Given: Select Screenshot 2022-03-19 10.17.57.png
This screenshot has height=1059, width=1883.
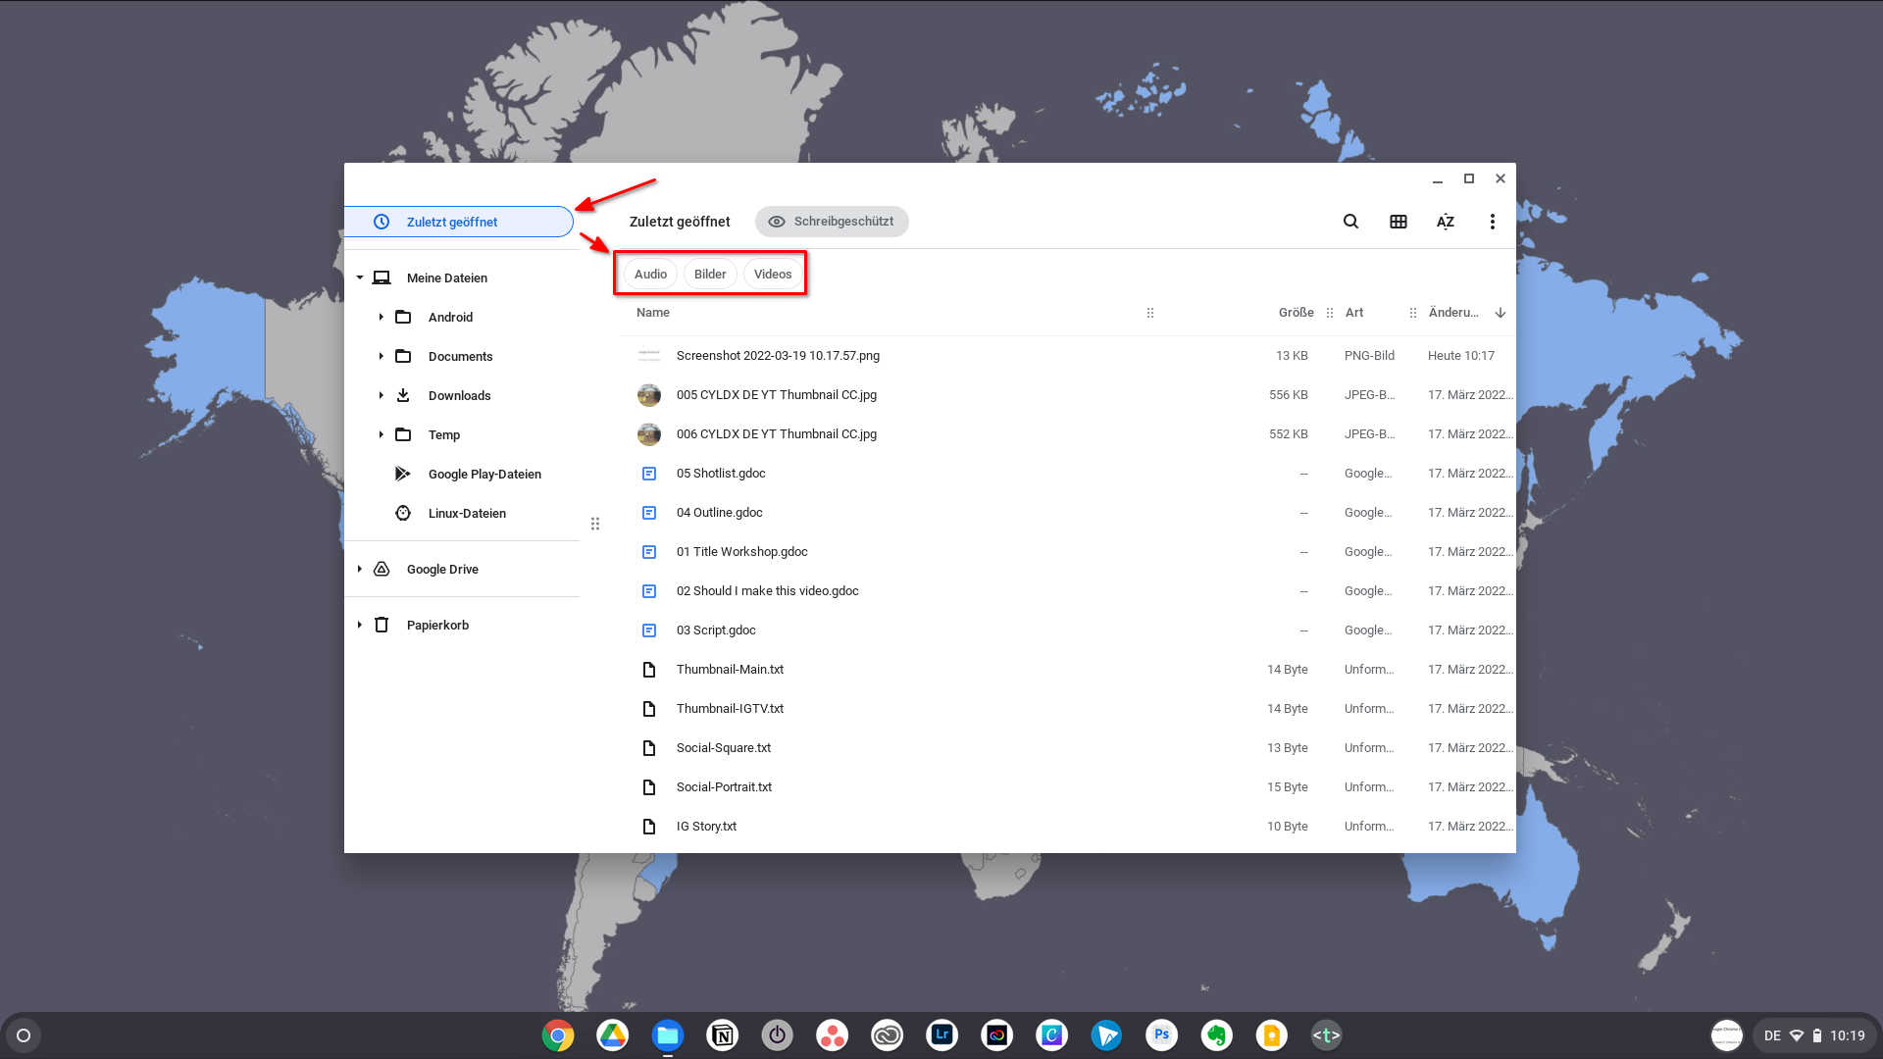Looking at the screenshot, I should 1067,356.
